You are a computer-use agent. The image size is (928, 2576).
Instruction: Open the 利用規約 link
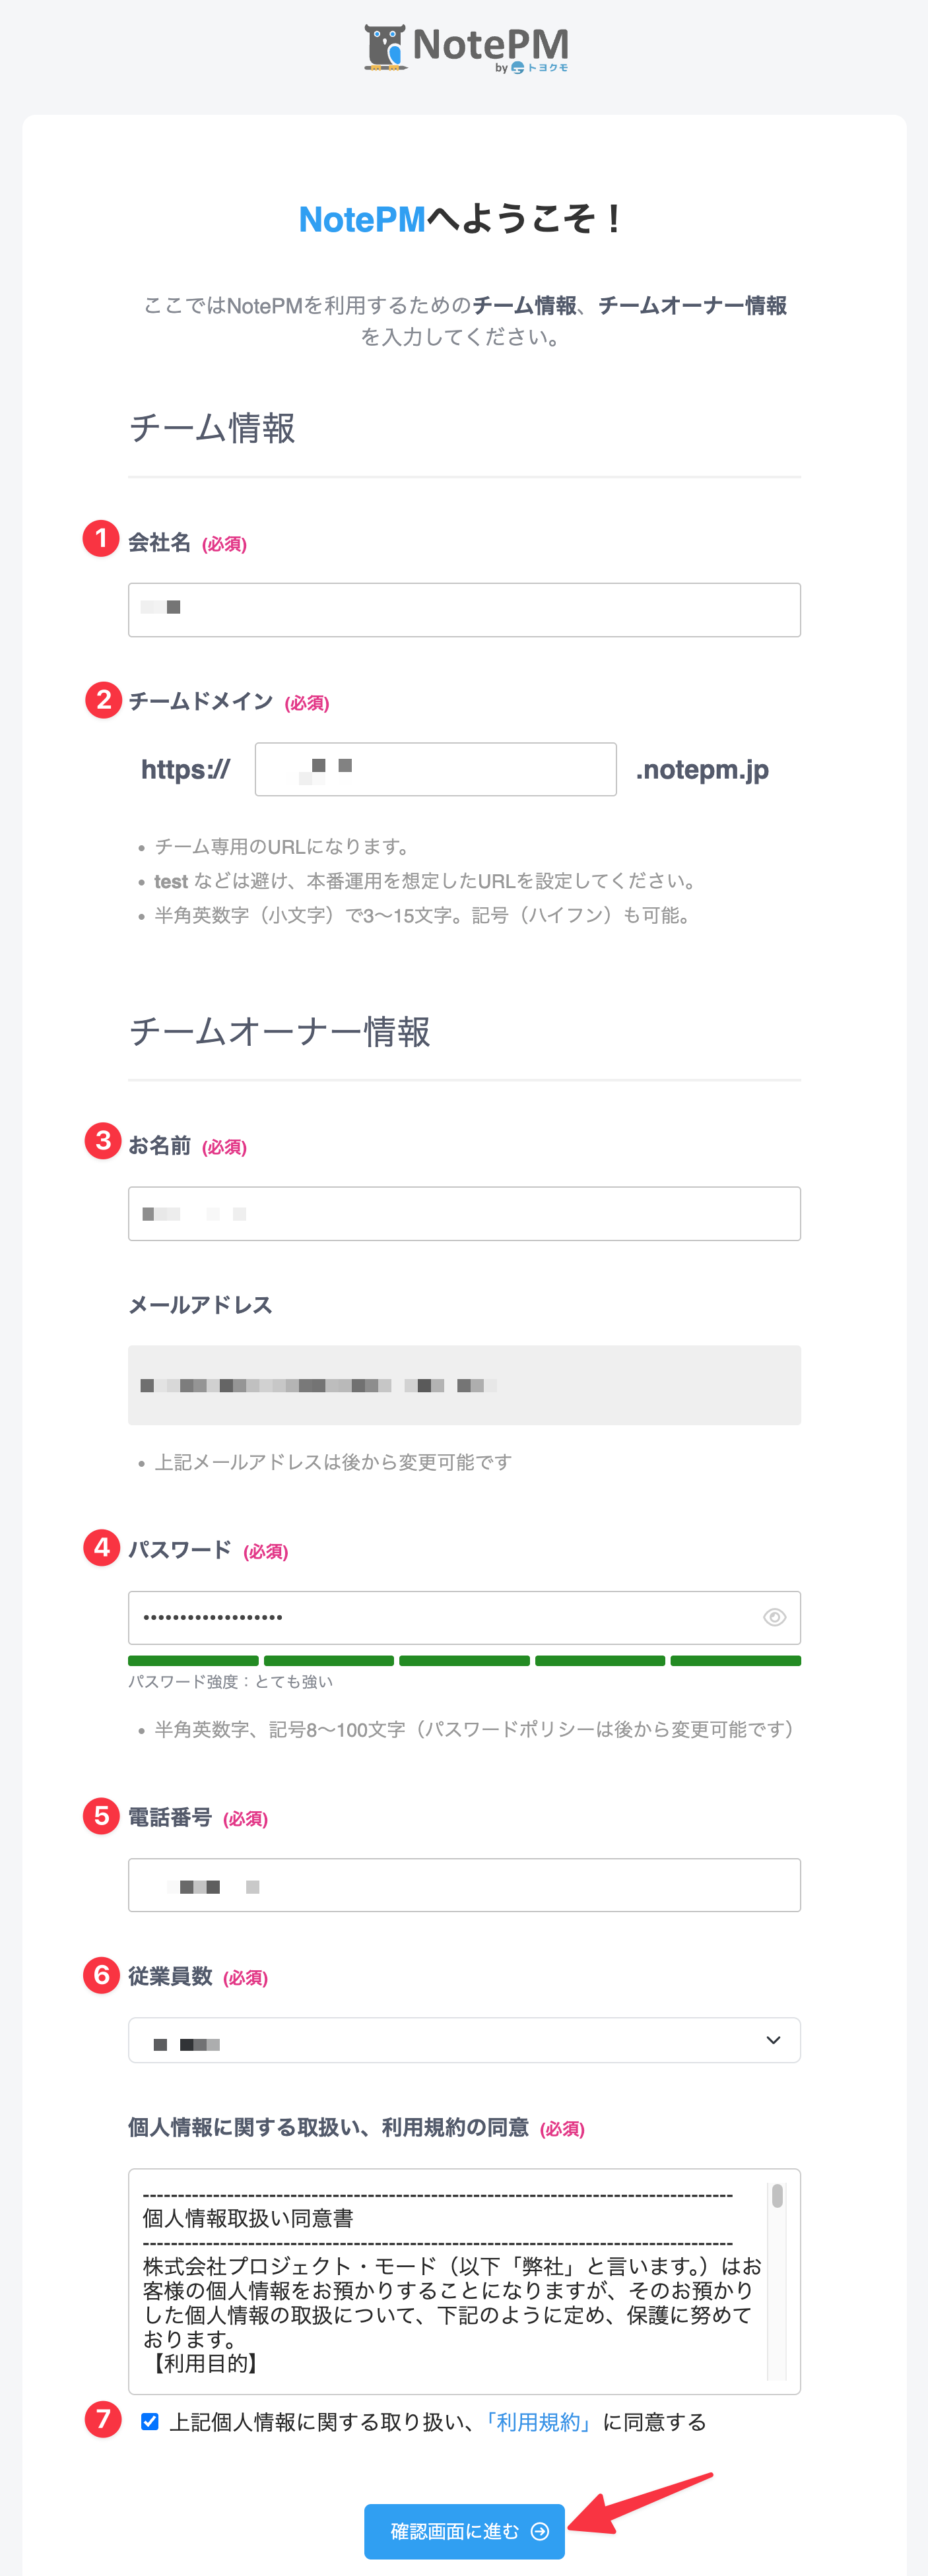tap(539, 2422)
